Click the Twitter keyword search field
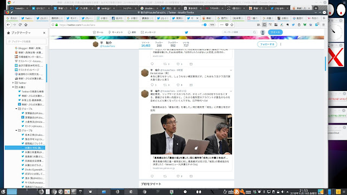 point(237,32)
